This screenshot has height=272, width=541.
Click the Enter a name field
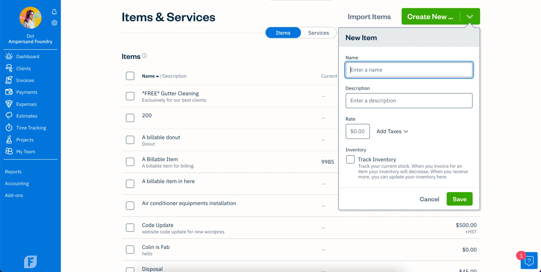coord(409,70)
